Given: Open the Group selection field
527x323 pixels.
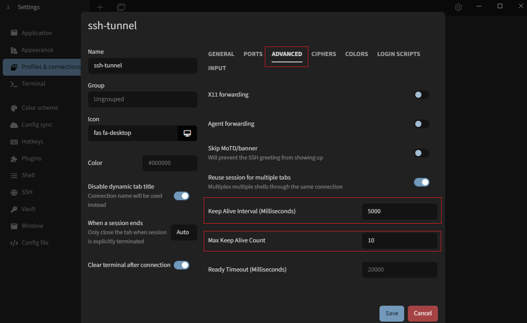Looking at the screenshot, I should 142,99.
